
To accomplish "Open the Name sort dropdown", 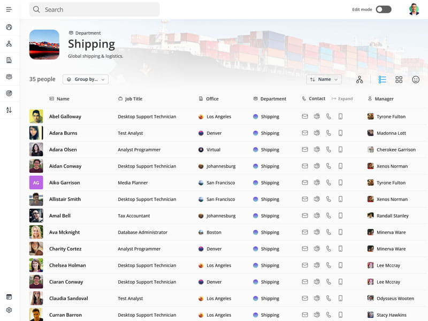I will pyautogui.click(x=324, y=79).
